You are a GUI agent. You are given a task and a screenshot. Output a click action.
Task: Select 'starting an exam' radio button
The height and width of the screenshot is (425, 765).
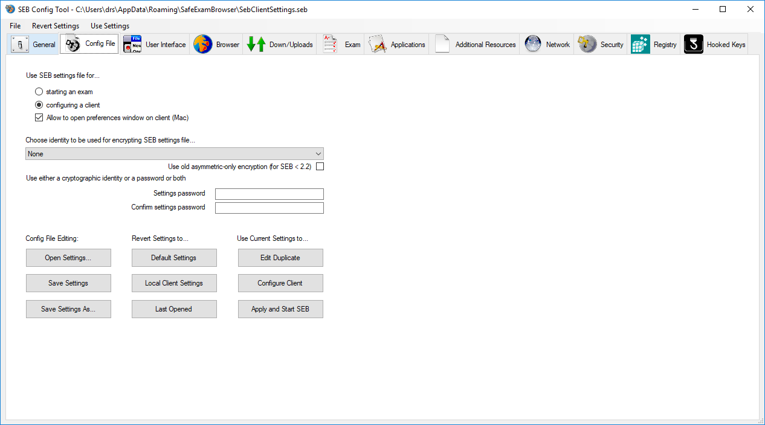coord(39,92)
